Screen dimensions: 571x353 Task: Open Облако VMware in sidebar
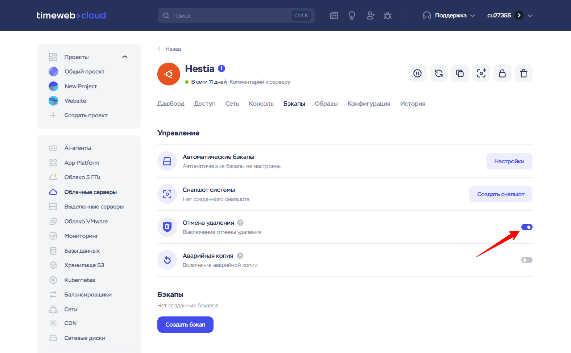(86, 221)
